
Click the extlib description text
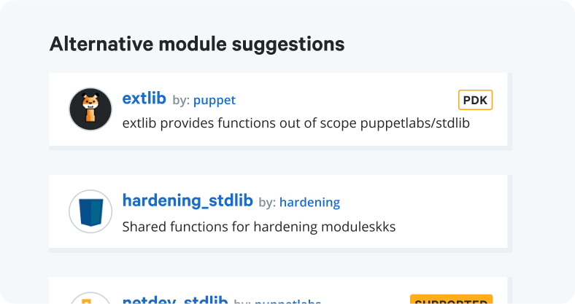296,123
